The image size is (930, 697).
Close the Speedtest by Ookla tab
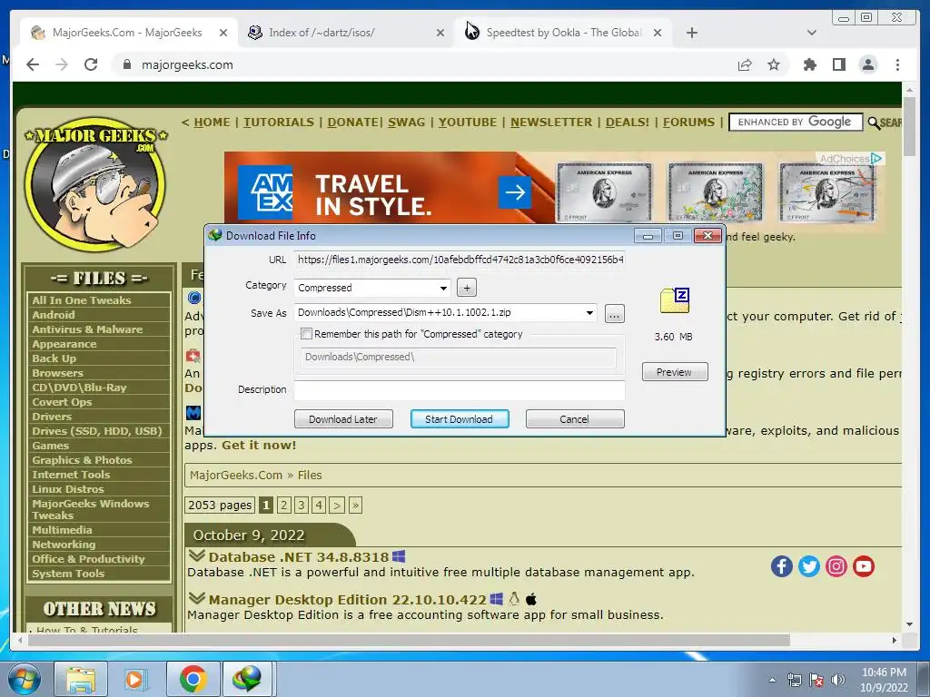click(x=658, y=33)
